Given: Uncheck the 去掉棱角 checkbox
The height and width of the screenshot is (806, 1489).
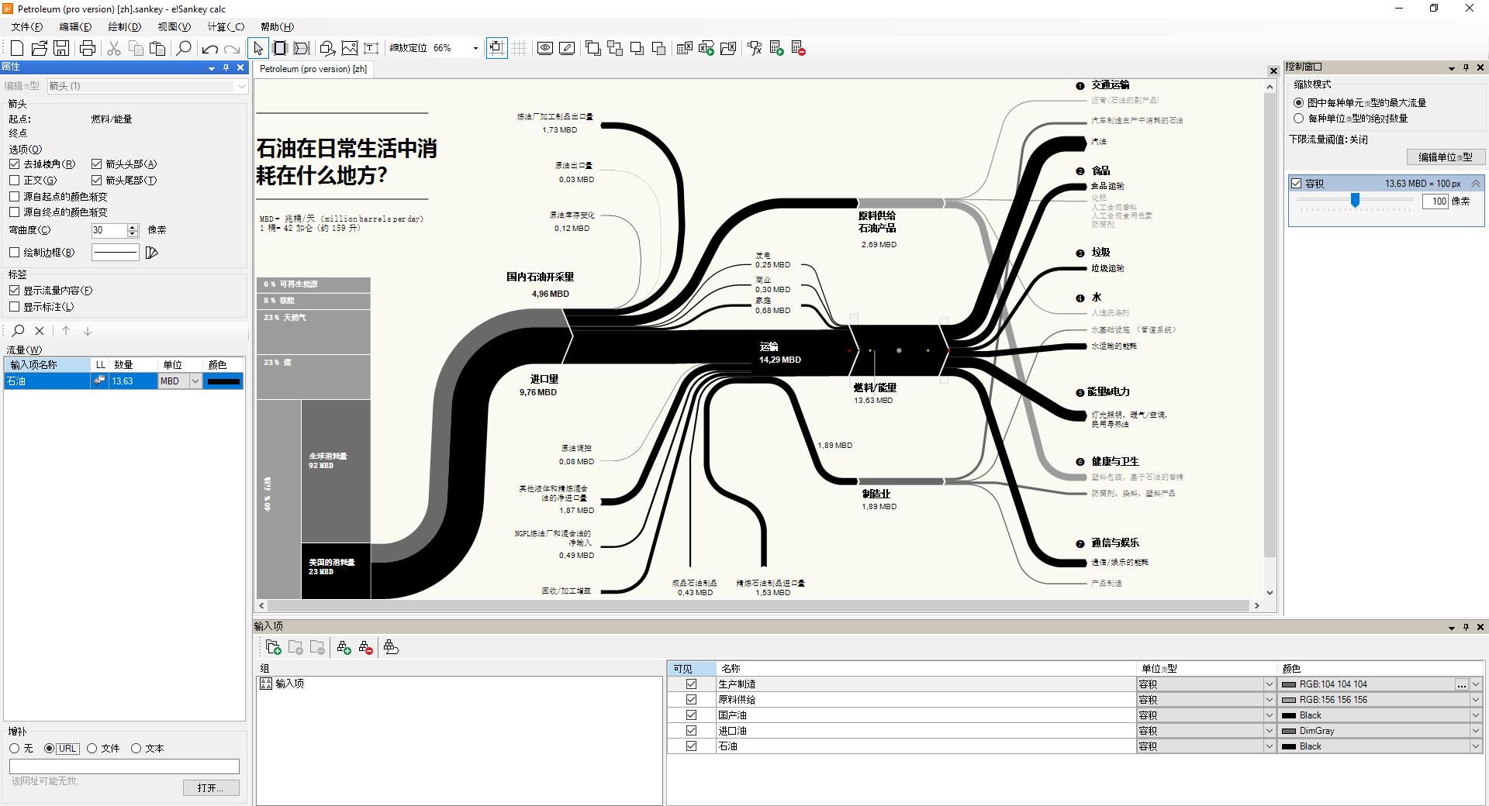Looking at the screenshot, I should point(15,164).
